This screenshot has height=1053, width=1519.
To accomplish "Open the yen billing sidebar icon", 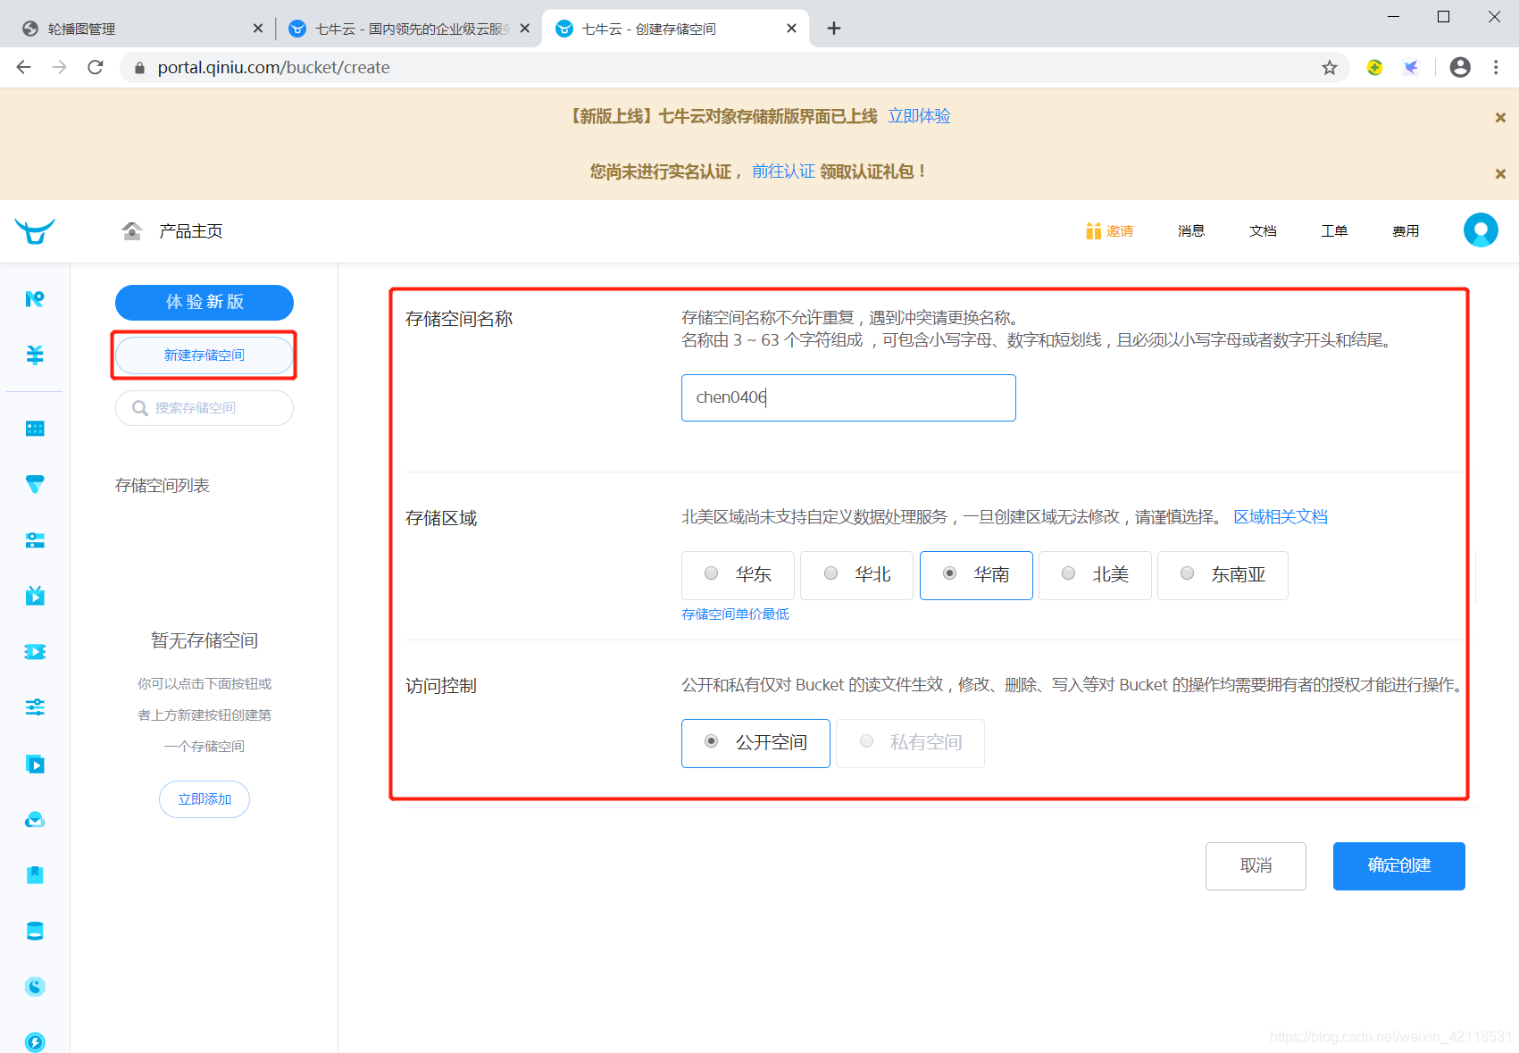I will (x=35, y=355).
